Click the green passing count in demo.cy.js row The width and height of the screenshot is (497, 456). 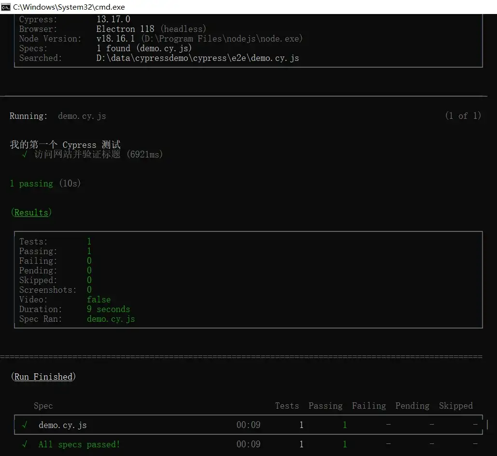point(345,425)
